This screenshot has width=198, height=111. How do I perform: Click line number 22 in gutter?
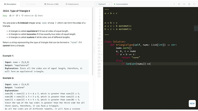point(99,76)
